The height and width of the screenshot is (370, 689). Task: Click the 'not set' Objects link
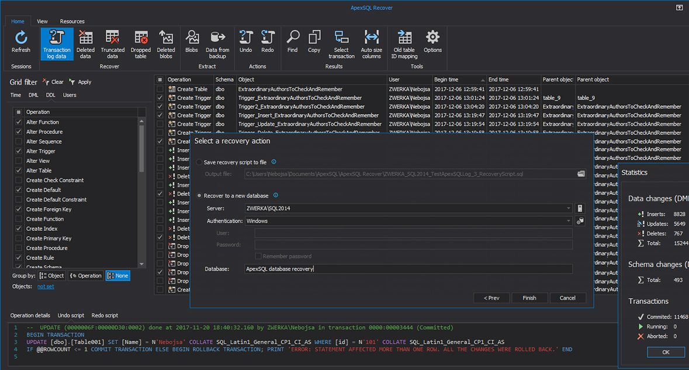coord(46,287)
